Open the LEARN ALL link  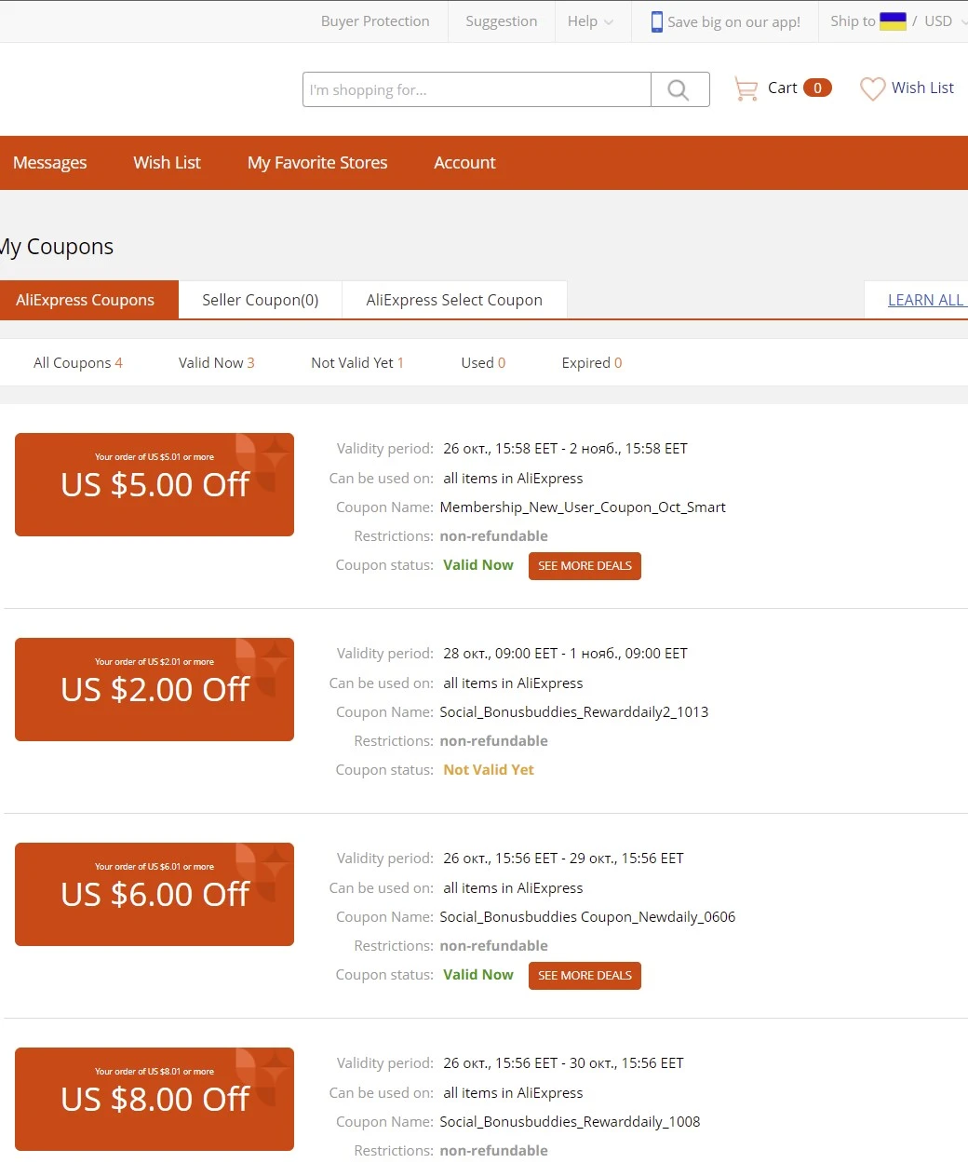point(926,300)
